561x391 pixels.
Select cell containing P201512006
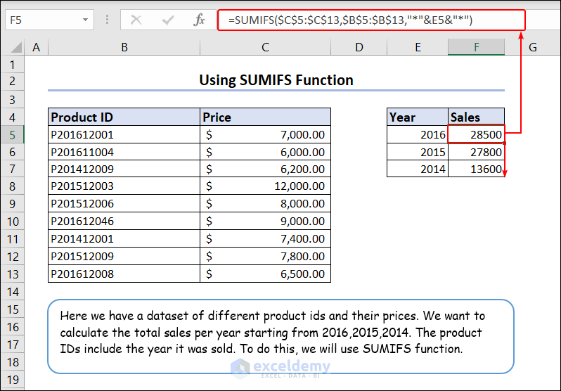point(124,204)
